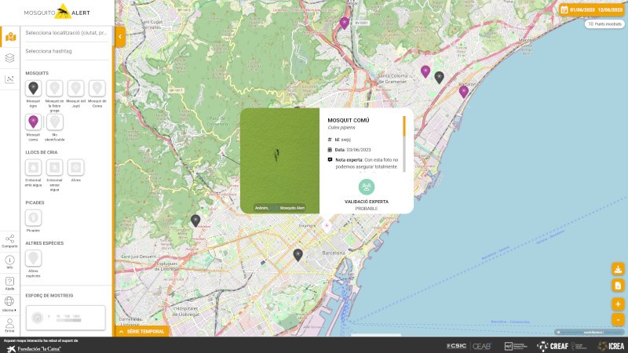Click the Mosquito Alert photo credit link
Screen dimensions: 628x353
[x=292, y=208]
